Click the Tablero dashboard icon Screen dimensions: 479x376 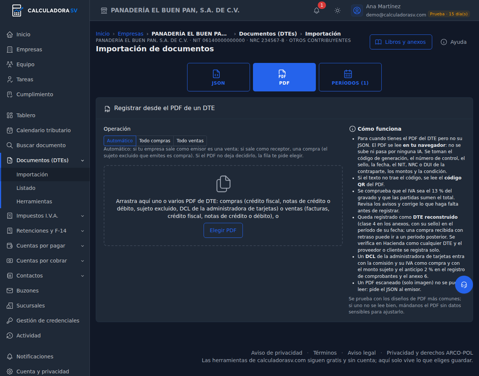(x=10, y=115)
